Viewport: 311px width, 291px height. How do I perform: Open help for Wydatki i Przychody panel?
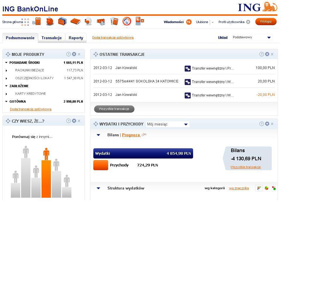point(262,124)
